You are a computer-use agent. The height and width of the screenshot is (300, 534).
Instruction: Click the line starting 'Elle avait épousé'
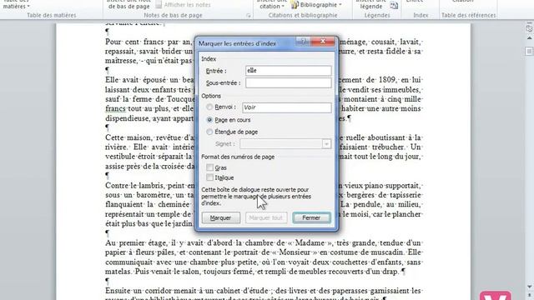[149, 80]
